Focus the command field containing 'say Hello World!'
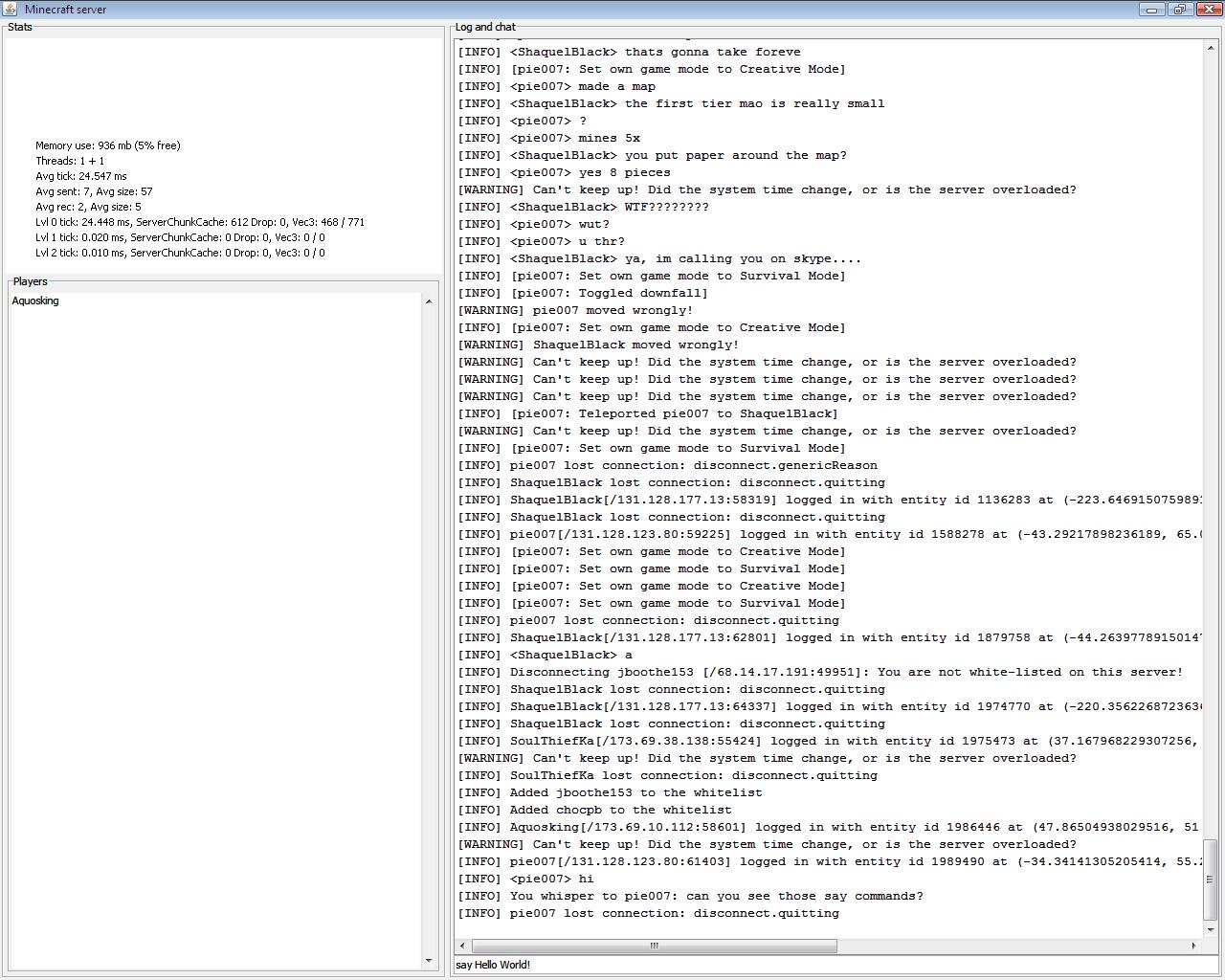Image resolution: width=1225 pixels, height=980 pixels. [x=835, y=965]
